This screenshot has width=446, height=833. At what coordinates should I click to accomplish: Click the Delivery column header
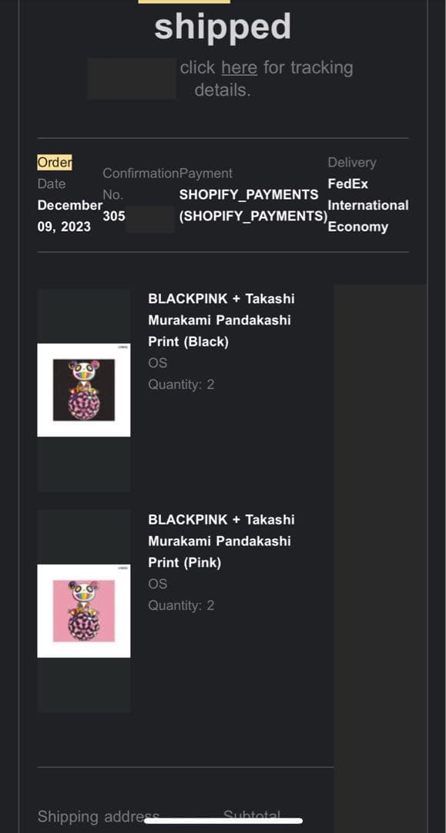click(x=351, y=162)
